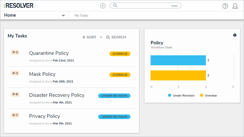This screenshot has height=137, width=244.
Task: Click the Resolver logo
Action: 19,6
